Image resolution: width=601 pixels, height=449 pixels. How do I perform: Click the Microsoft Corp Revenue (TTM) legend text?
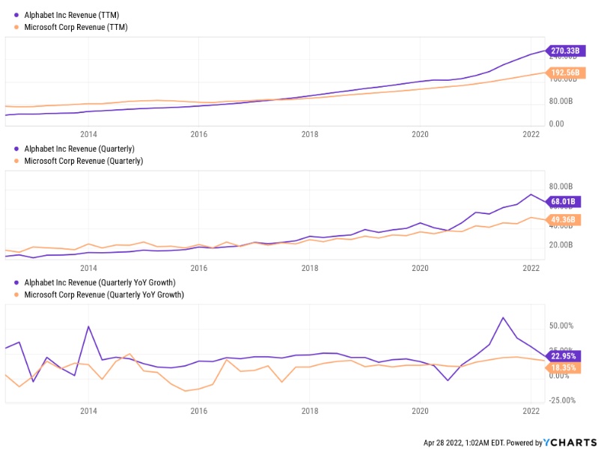click(x=76, y=28)
